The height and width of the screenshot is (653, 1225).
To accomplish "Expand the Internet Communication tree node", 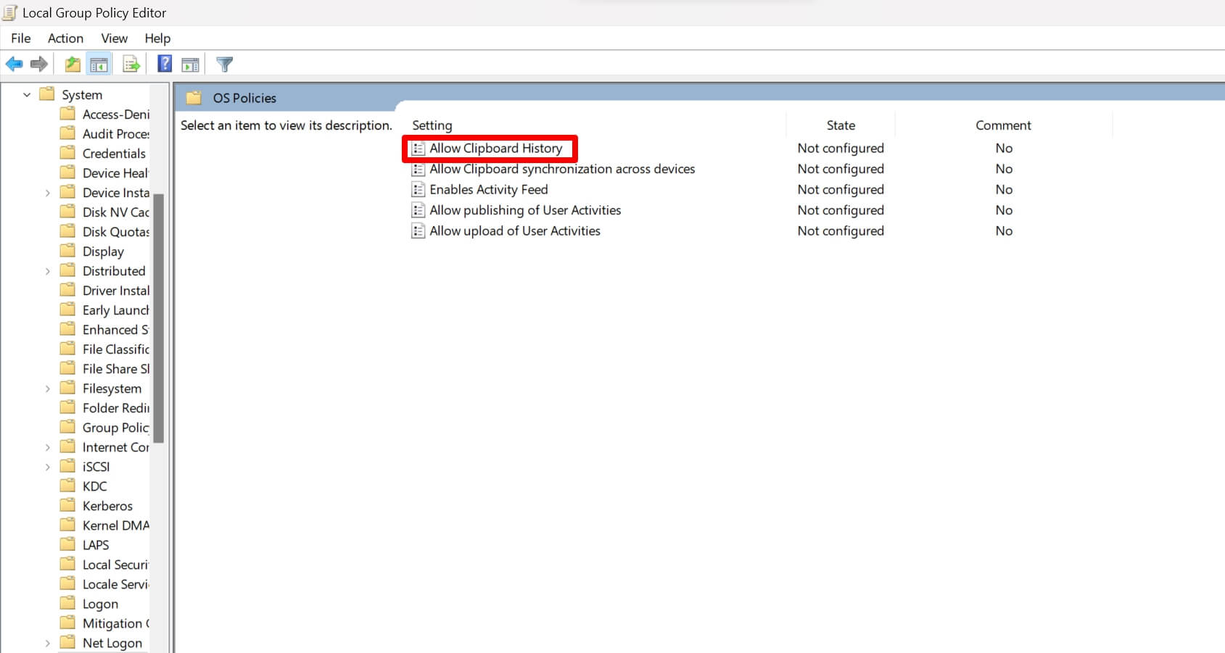I will [48, 447].
